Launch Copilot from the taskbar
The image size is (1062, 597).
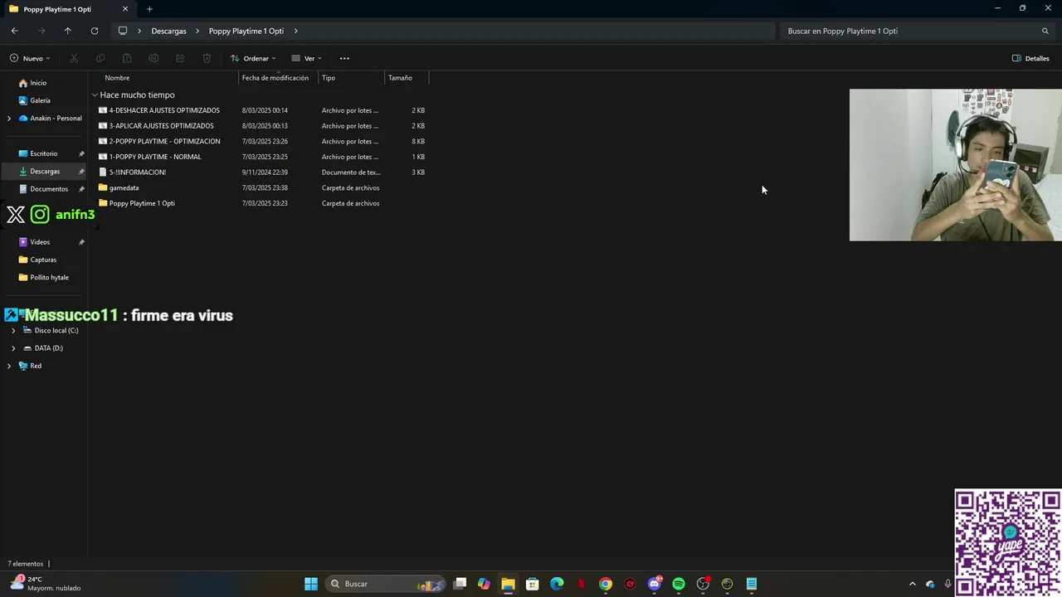pyautogui.click(x=484, y=584)
